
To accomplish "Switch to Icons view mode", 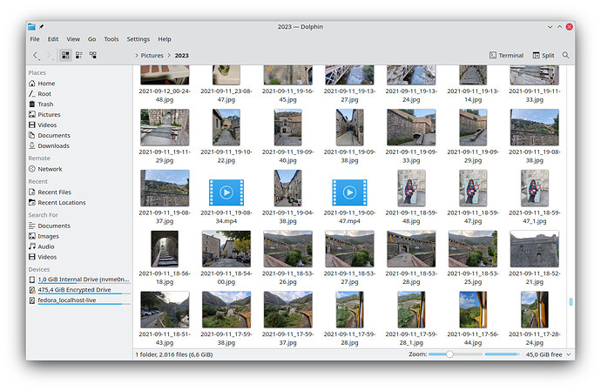I will [x=65, y=55].
